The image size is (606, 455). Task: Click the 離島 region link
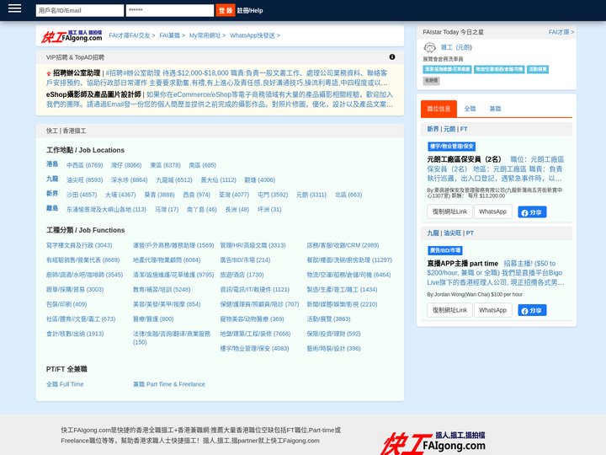[x=52, y=208]
